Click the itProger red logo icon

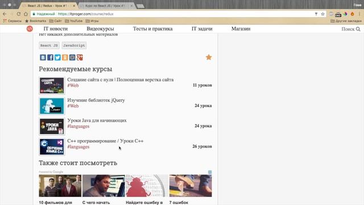coord(30,29)
